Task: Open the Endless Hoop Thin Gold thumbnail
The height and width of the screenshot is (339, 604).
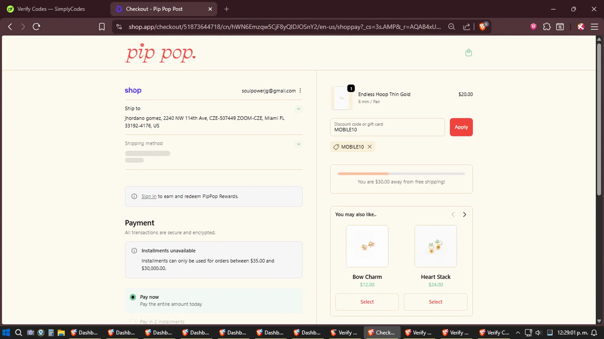Action: (341, 98)
